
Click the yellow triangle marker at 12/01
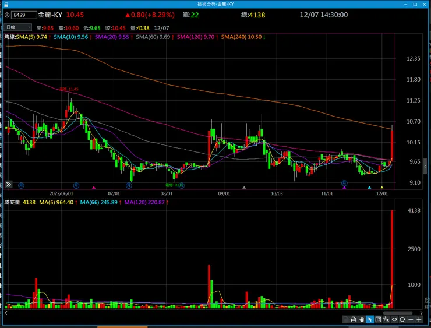coord(382,188)
